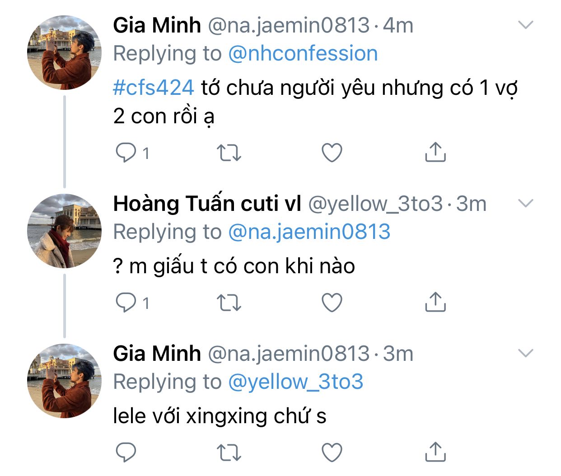Share Gia Minh's #cfs424 tweet
The image size is (561, 476).
[435, 152]
